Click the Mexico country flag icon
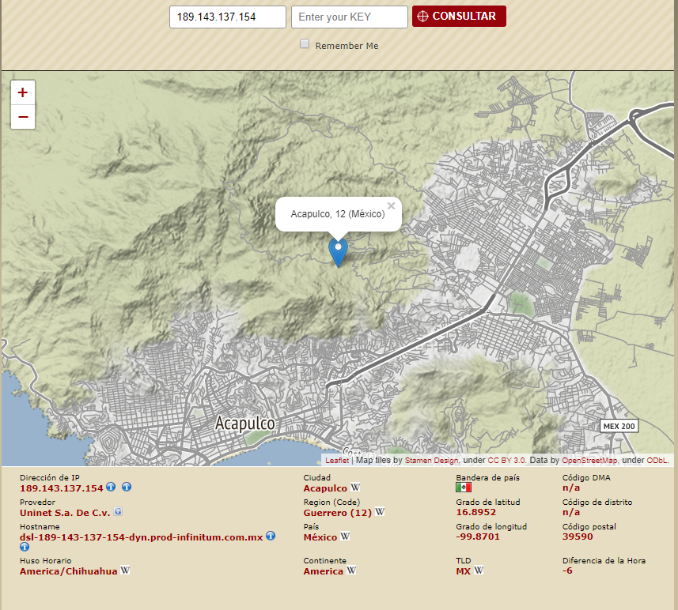This screenshot has height=610, width=678. pos(464,488)
